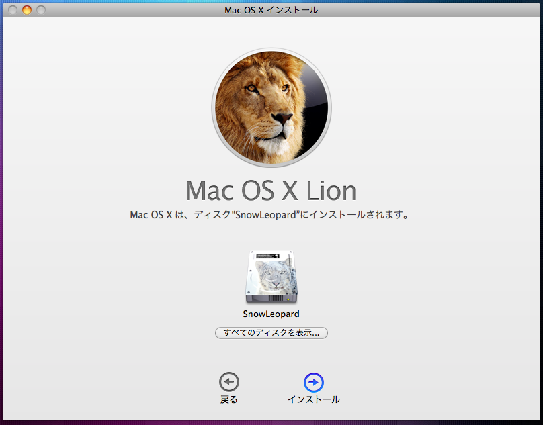Screen dimensions: 543x425
Task: Click the Mac OS X Lion logo
Action: point(271,107)
